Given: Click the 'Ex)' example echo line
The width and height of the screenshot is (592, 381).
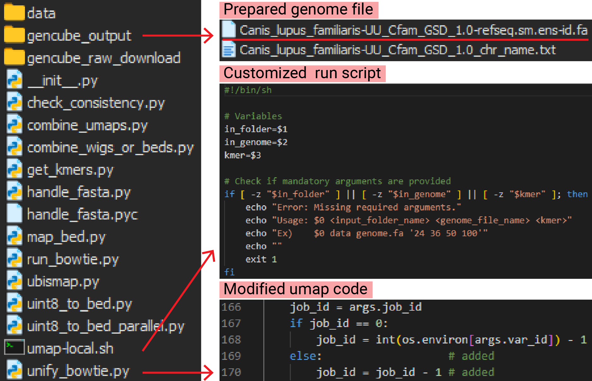Looking at the screenshot, I should (x=366, y=233).
